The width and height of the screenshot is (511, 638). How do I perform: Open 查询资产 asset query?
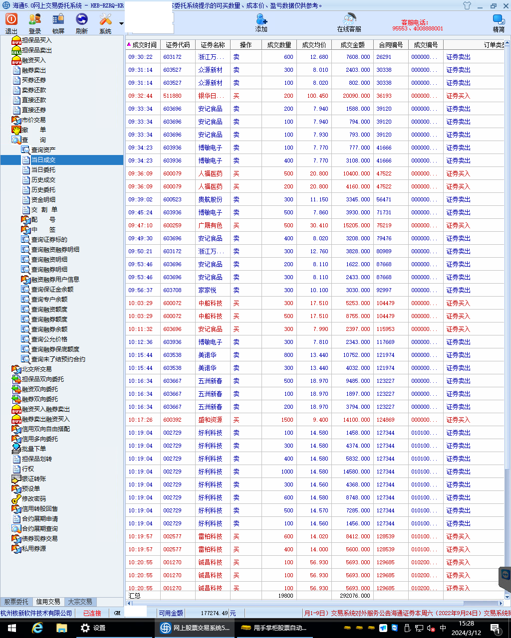[43, 150]
